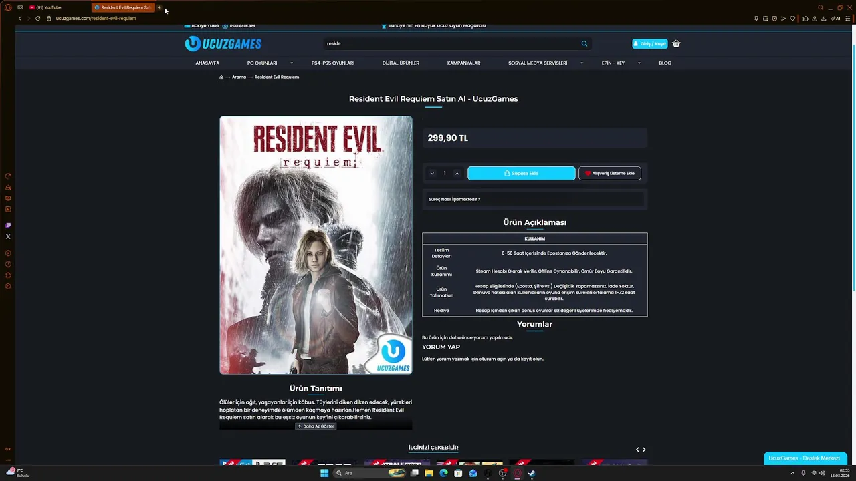Click the Giriş / Kayıt button

[x=649, y=44]
